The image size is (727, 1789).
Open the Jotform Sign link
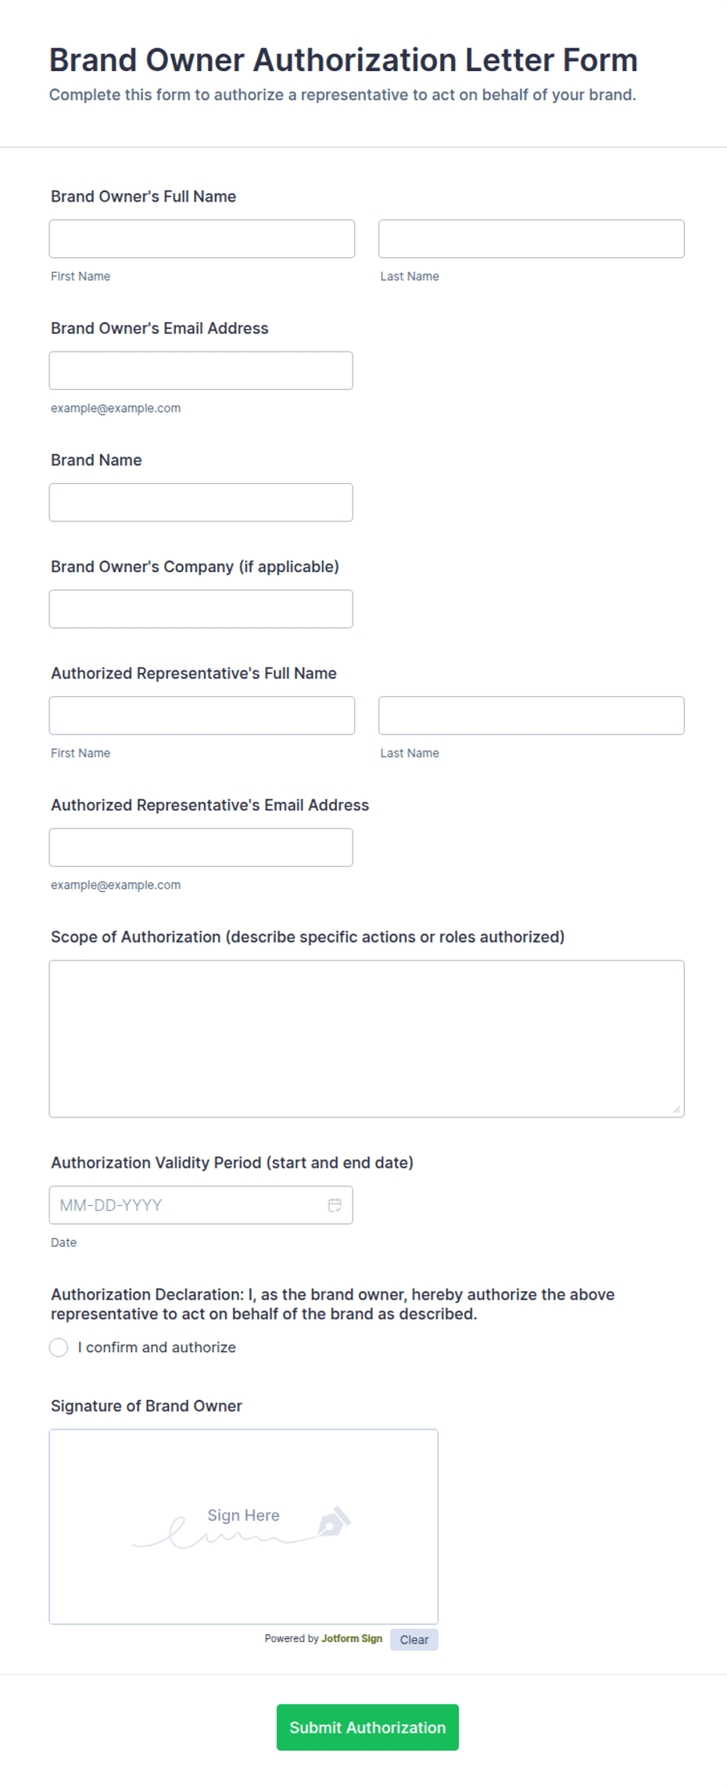352,1639
